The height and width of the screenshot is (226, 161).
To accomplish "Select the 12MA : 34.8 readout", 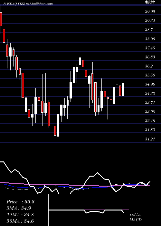I will (20, 215).
